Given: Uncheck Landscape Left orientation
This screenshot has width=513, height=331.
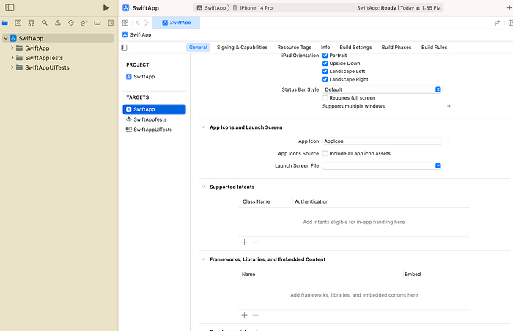Looking at the screenshot, I should (x=325, y=71).
